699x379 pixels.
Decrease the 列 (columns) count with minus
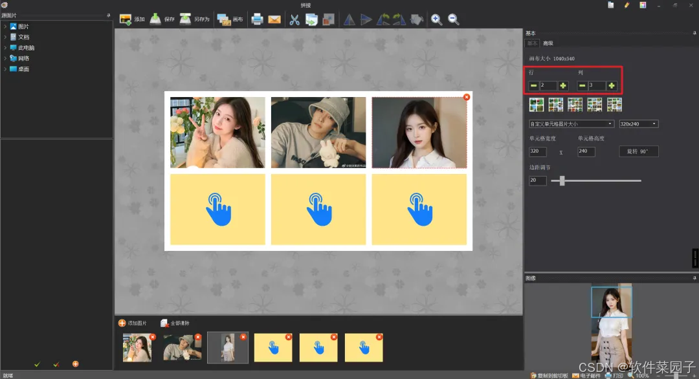pyautogui.click(x=582, y=85)
